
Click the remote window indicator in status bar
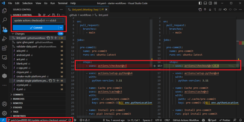(3, 120)
